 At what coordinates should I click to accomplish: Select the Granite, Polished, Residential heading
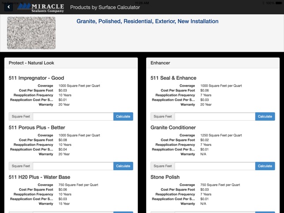[x=148, y=21]
